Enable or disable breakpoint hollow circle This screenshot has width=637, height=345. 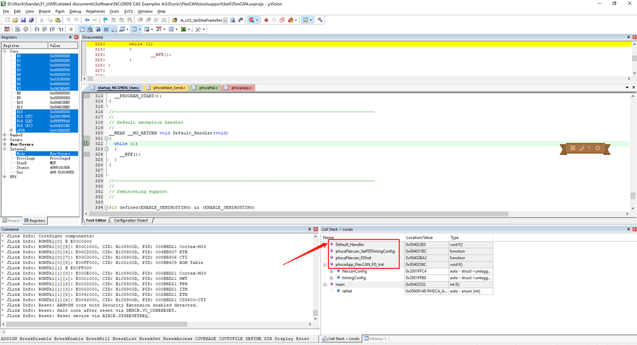[x=274, y=20]
